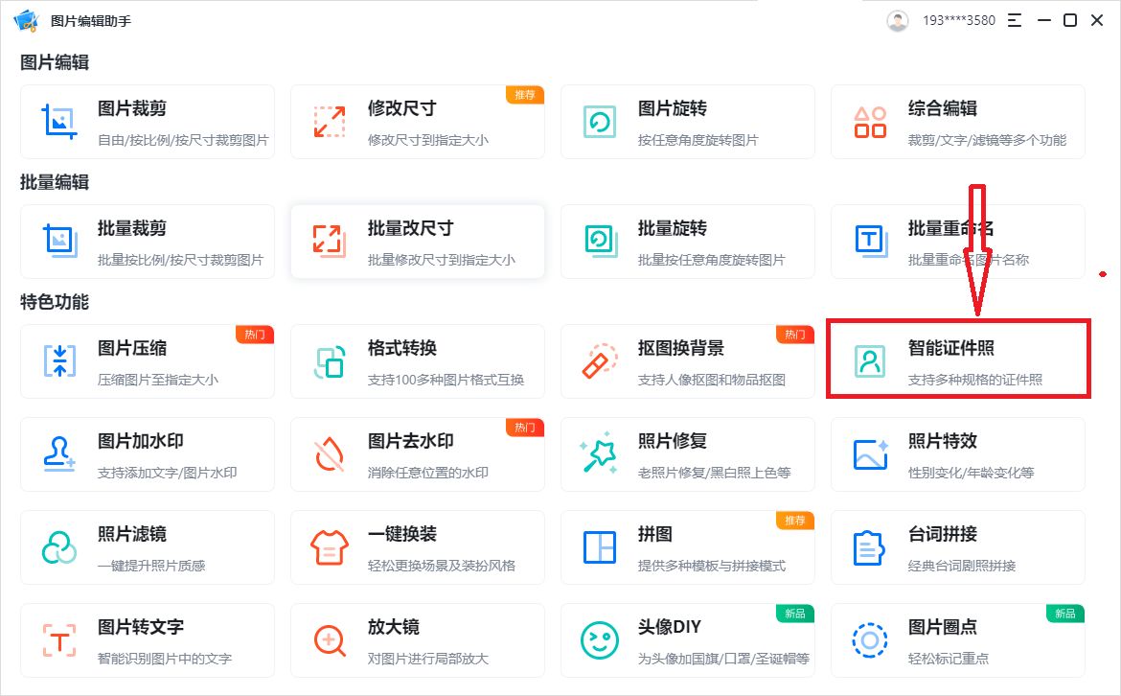Open the 拼图 collage maker

pyautogui.click(x=687, y=546)
